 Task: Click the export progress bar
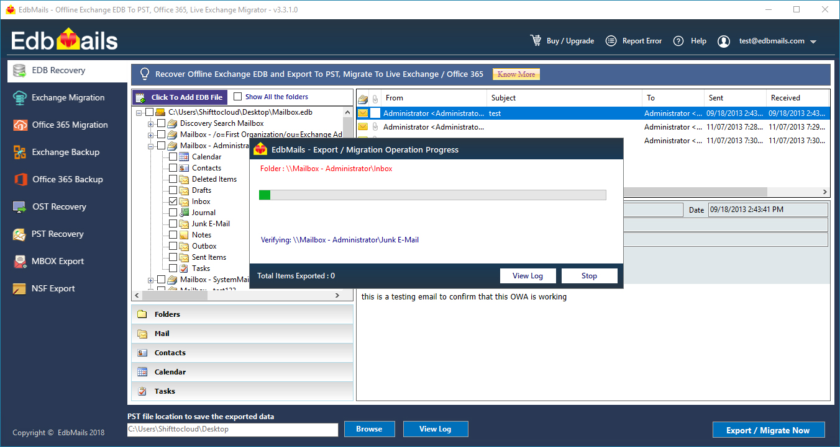tap(432, 194)
